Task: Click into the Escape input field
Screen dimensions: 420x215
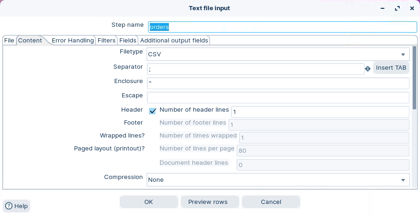Action: click(278, 98)
